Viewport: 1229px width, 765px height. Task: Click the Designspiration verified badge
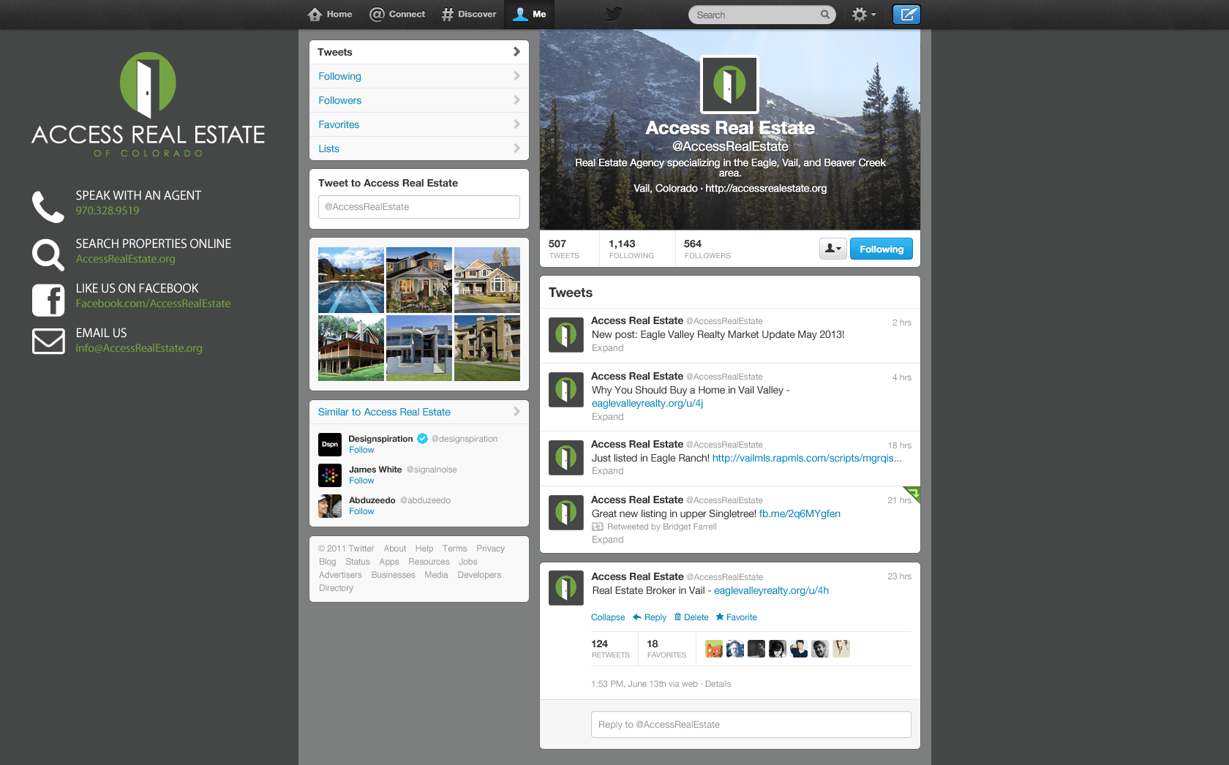coord(422,439)
